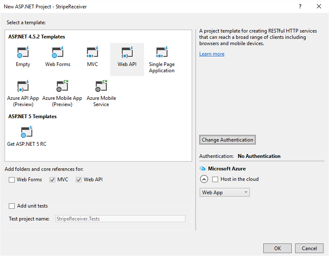Screen dimensions: 329x256
Task: Click the Select a template label
Action: click(26, 23)
